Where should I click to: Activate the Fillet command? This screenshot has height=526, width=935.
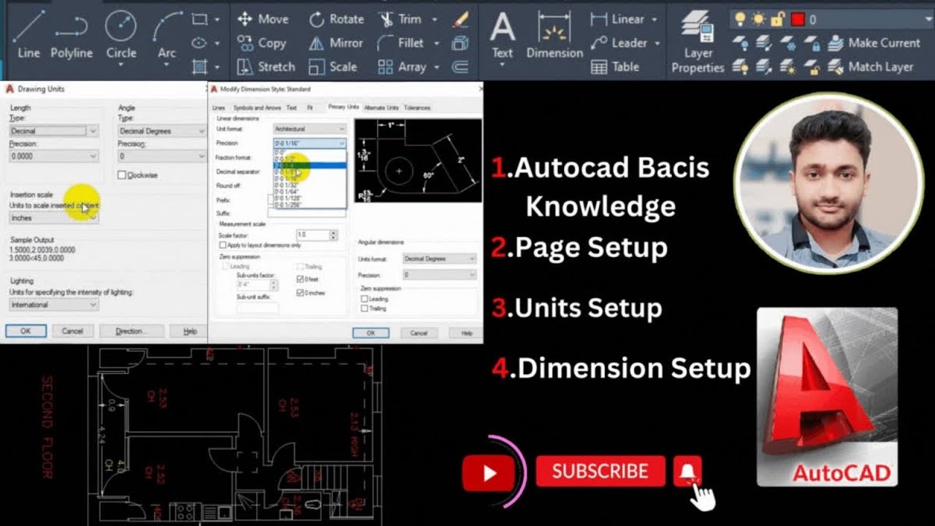coord(400,43)
